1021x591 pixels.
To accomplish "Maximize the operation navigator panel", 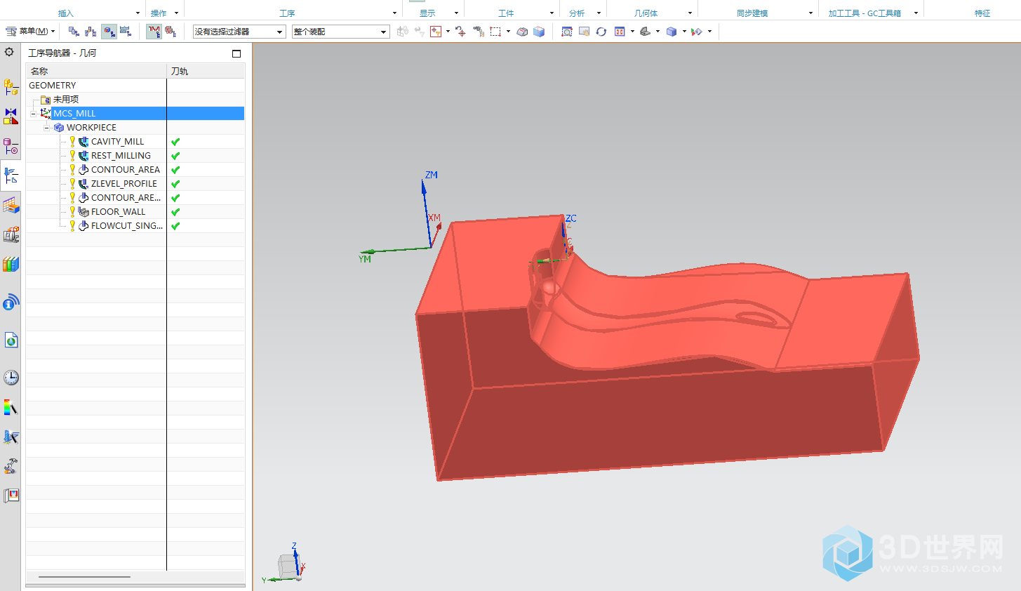I will point(236,53).
